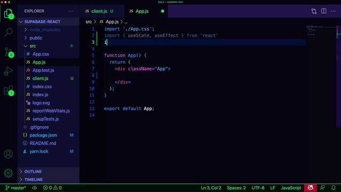Open the Source Control view
341x192 pixels.
point(9,52)
